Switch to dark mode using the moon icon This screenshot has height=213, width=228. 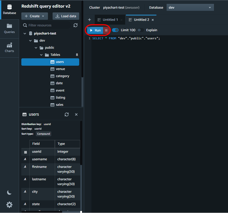9,192
